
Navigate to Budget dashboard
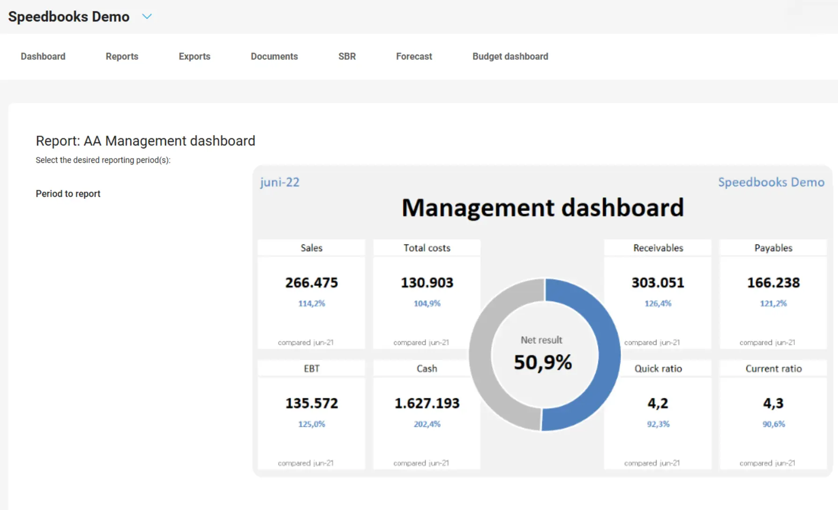click(x=510, y=56)
